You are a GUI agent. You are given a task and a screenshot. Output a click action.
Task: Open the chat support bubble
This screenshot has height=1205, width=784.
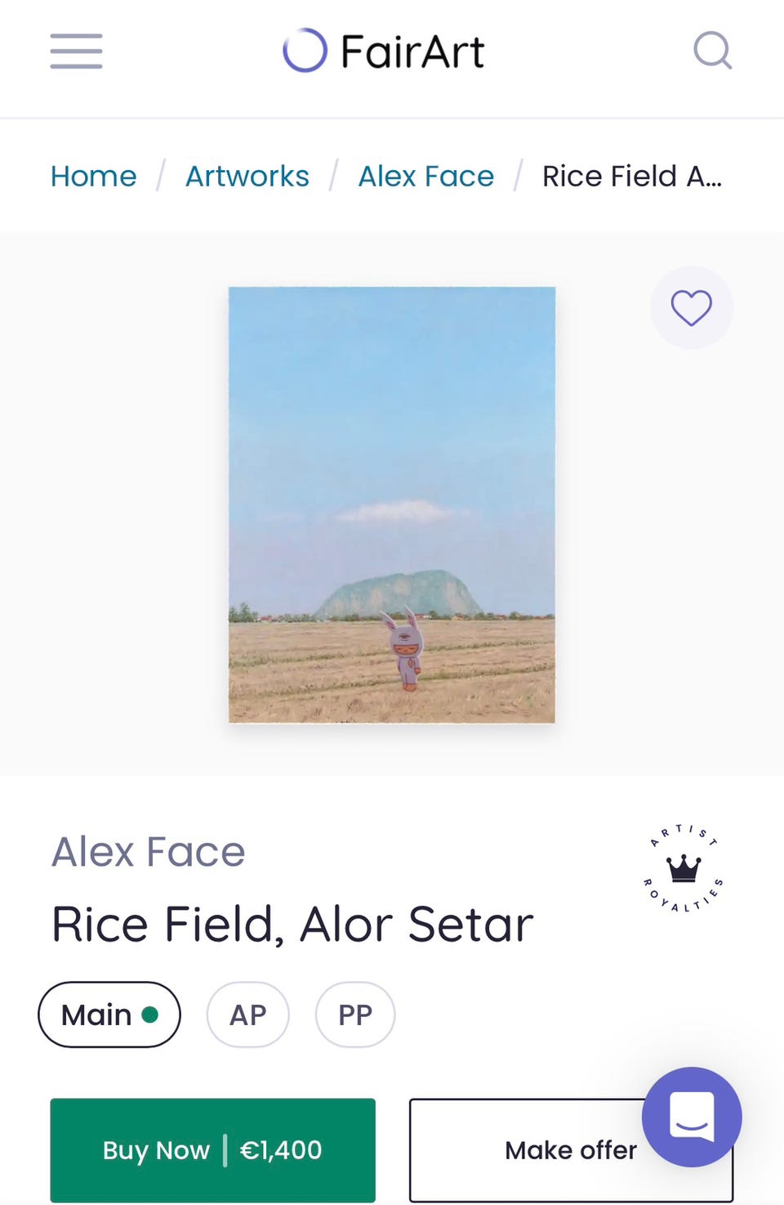point(691,1116)
